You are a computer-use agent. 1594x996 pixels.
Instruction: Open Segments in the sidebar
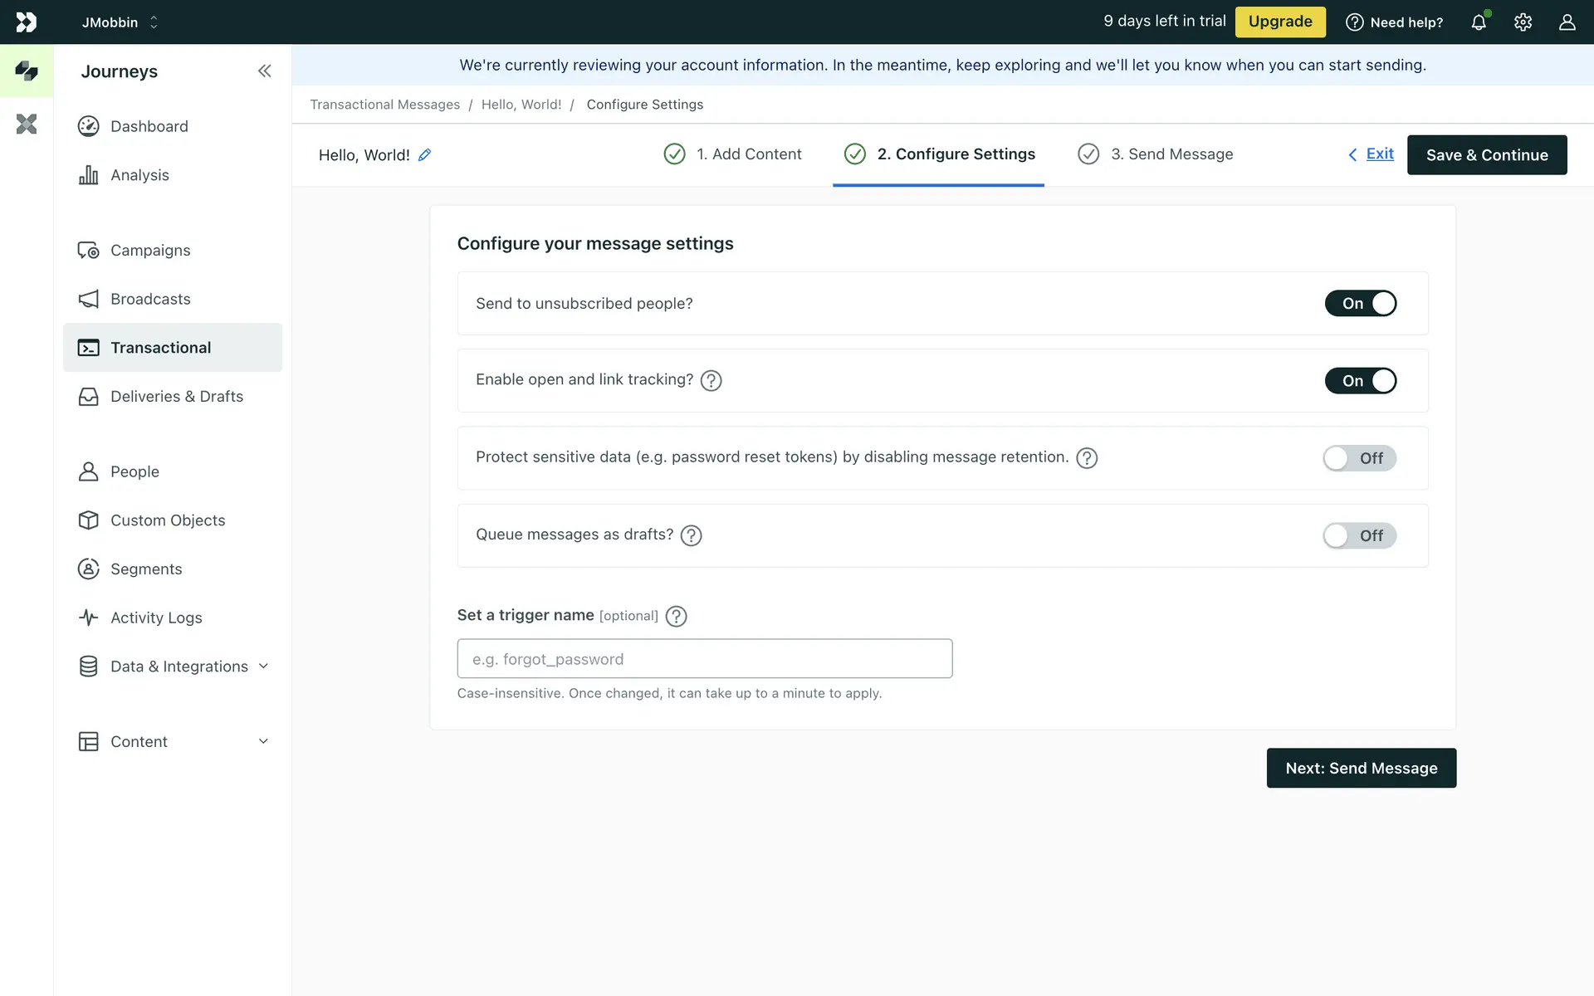(146, 569)
